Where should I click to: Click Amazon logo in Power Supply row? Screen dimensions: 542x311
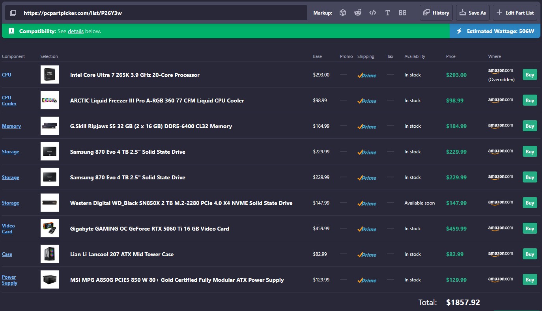[x=501, y=279]
